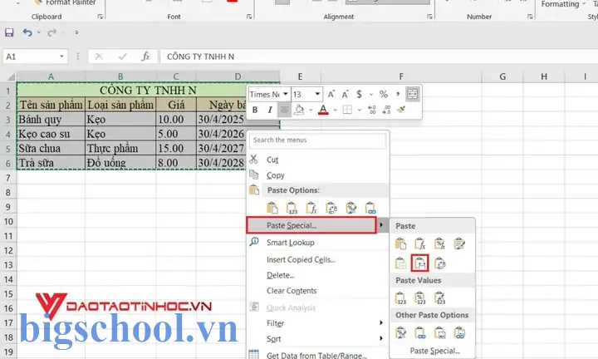
Task: Toggle Merge & Center on mini toolbar
Action: click(x=412, y=94)
